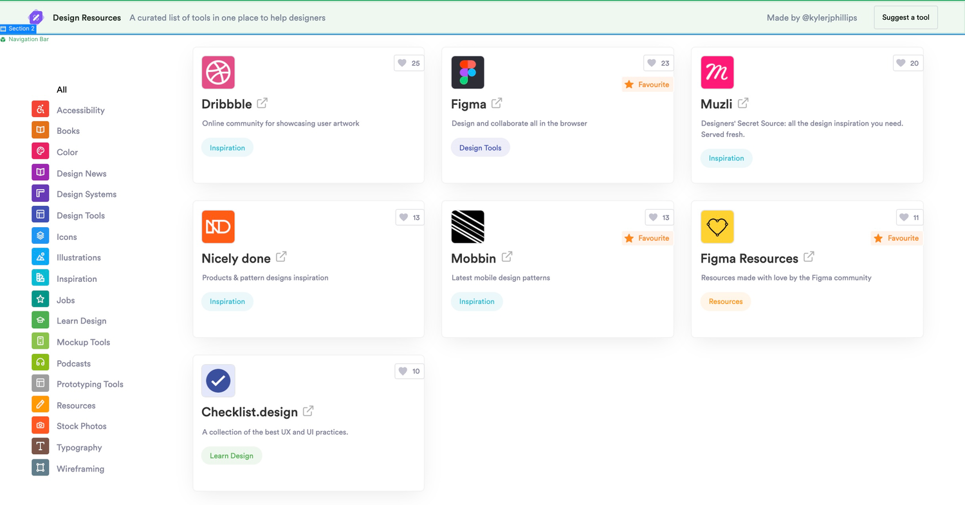Click the Resources tag on Figma Resources card
Screen dimensions: 965x505
pyautogui.click(x=726, y=302)
